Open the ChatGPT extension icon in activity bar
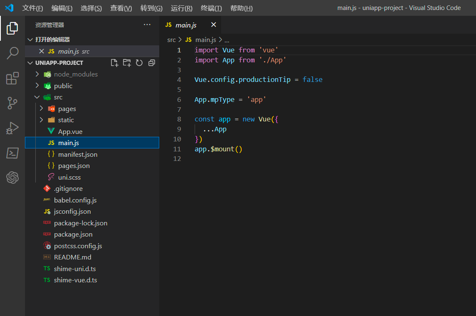This screenshot has height=316, width=476. (x=12, y=178)
